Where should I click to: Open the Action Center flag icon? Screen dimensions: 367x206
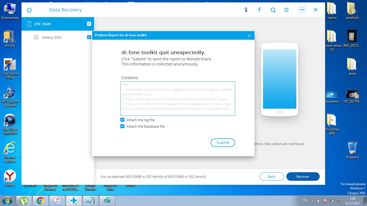point(325,201)
